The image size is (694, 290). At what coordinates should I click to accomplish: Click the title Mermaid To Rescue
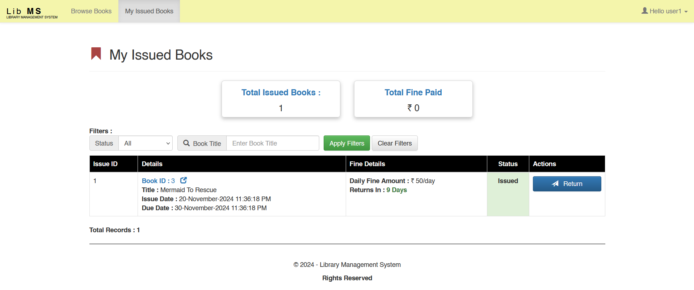(x=188, y=190)
